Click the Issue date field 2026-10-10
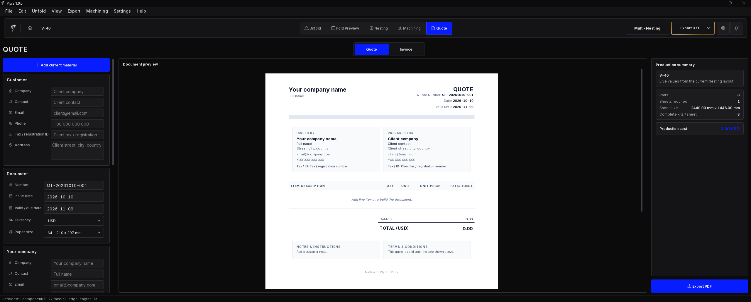The width and height of the screenshot is (751, 302). (74, 197)
